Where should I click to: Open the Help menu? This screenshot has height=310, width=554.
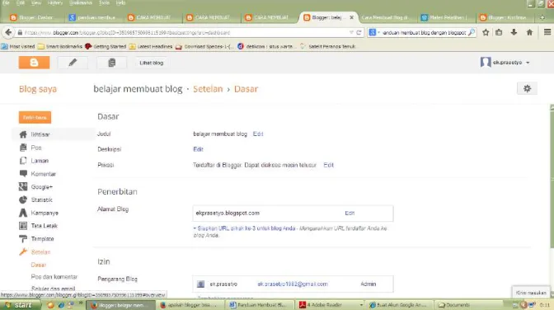pos(120,2)
